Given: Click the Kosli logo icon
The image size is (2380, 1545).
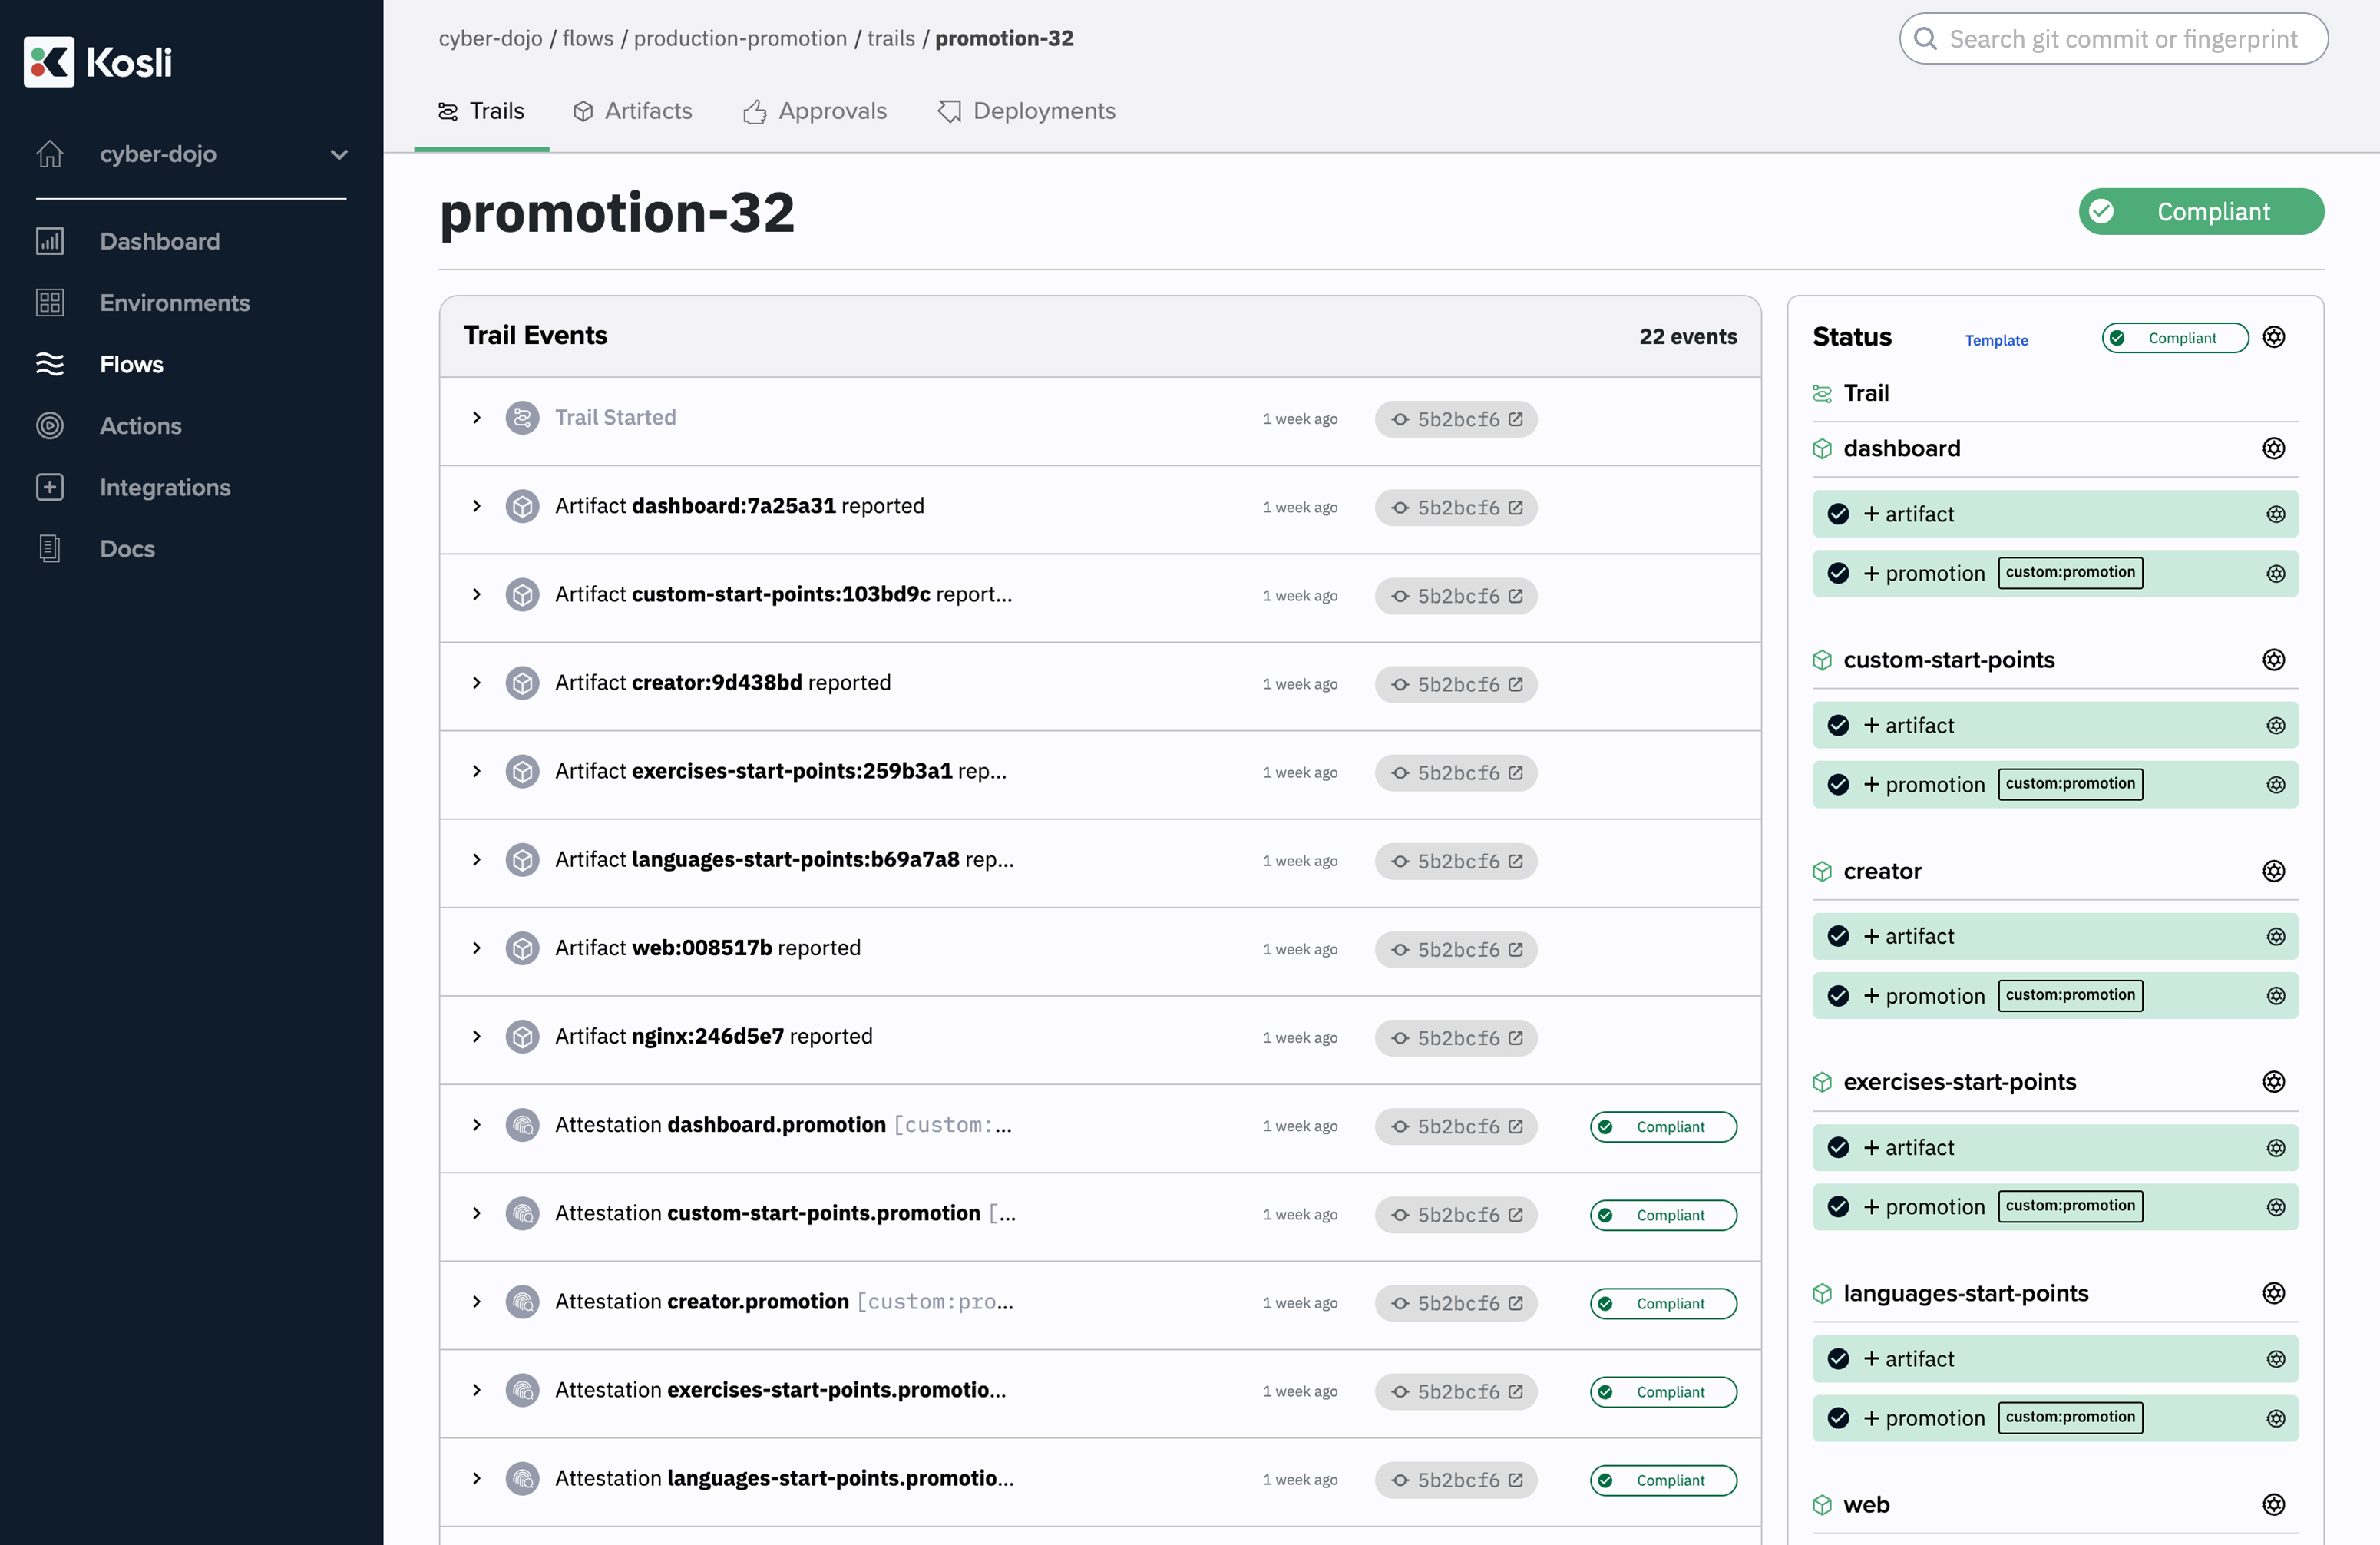Looking at the screenshot, I should [49, 62].
